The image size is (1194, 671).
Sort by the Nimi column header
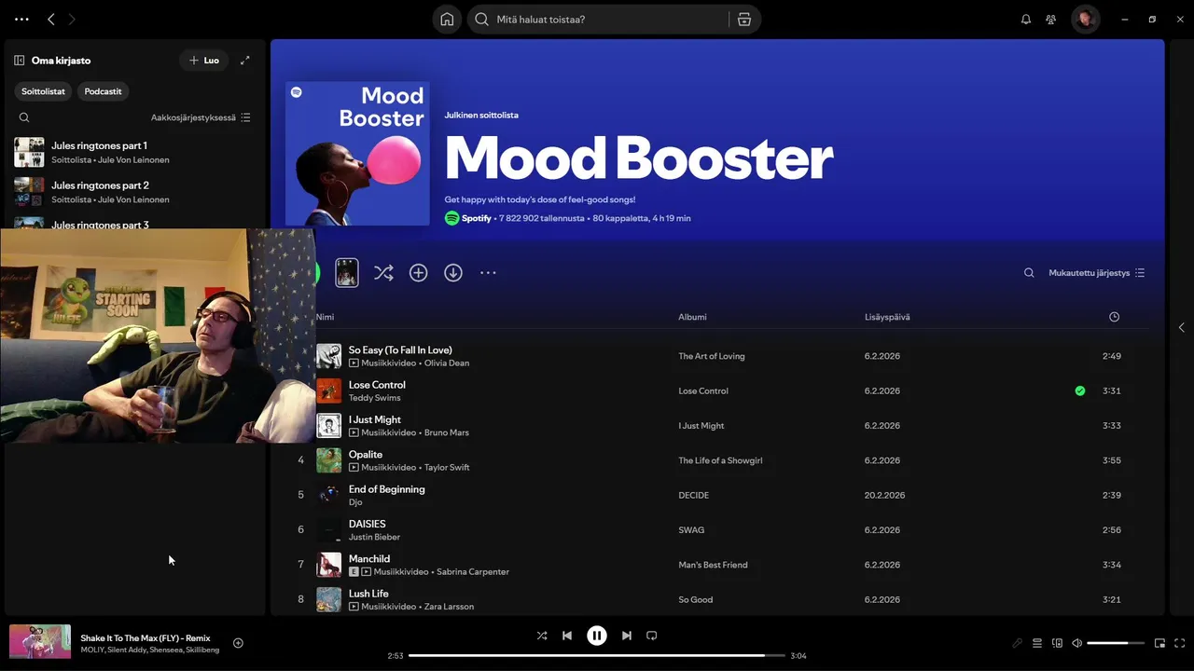pos(325,317)
